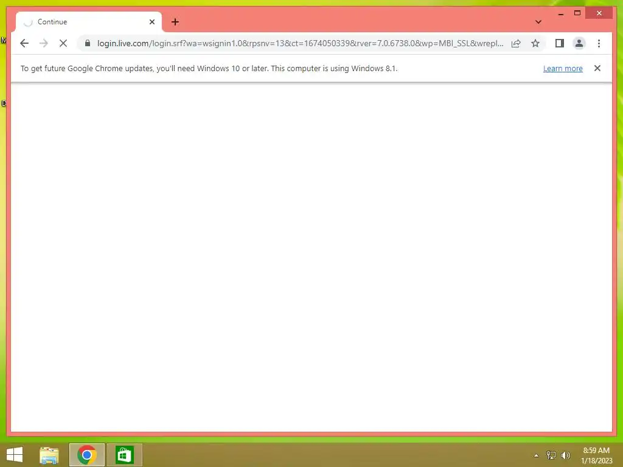Open the Chrome profile avatar menu
The width and height of the screenshot is (623, 467).
tap(579, 43)
